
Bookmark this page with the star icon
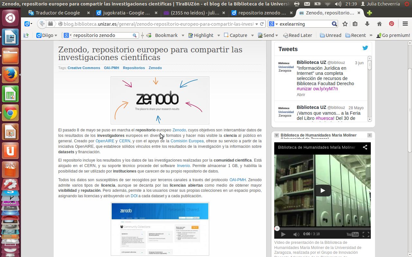[345, 24]
